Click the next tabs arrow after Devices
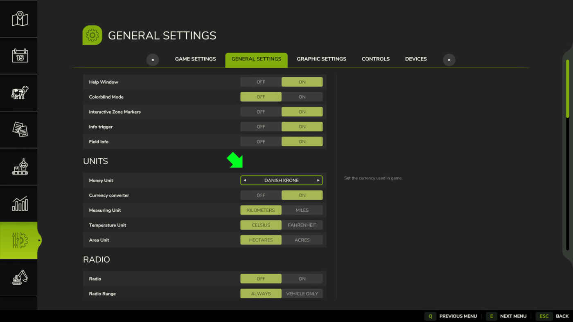Screen dimensions: 573x322 449,60
